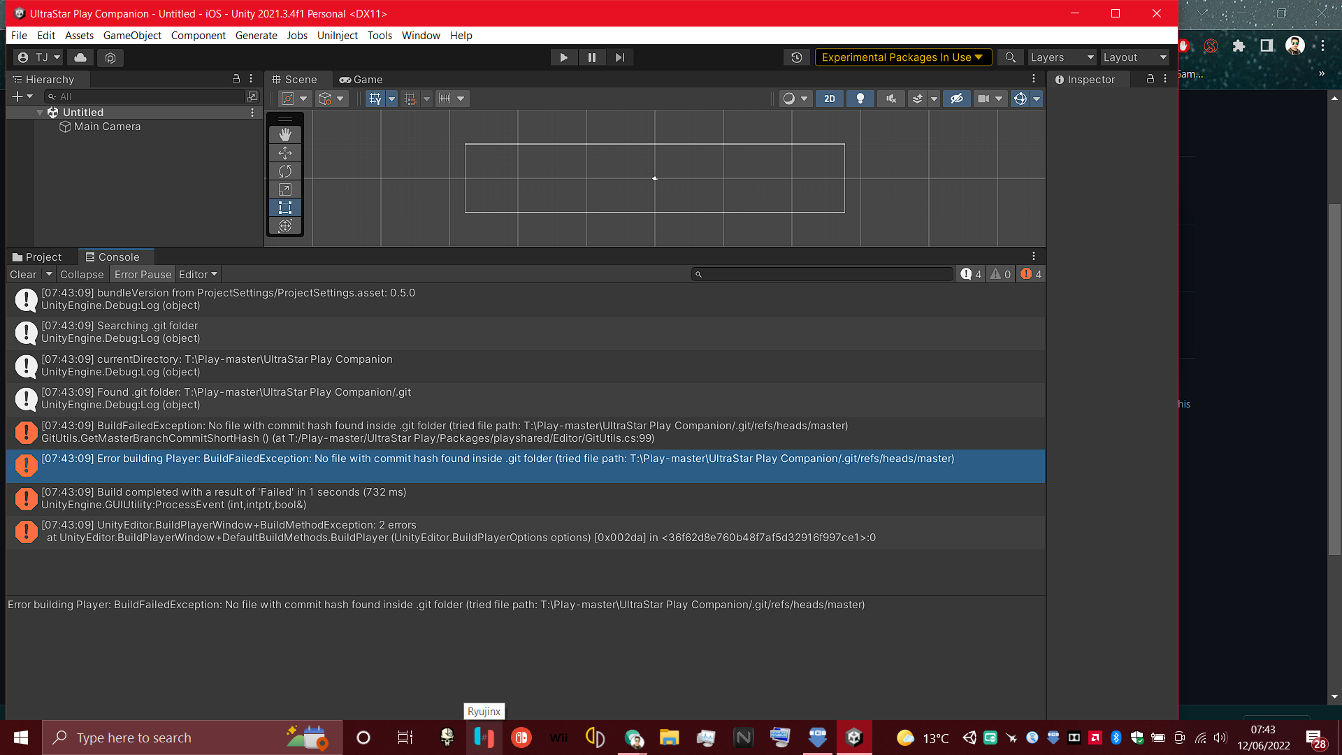1342x755 pixels.
Task: Open Unity search with the magnifier icon
Action: point(1011,57)
